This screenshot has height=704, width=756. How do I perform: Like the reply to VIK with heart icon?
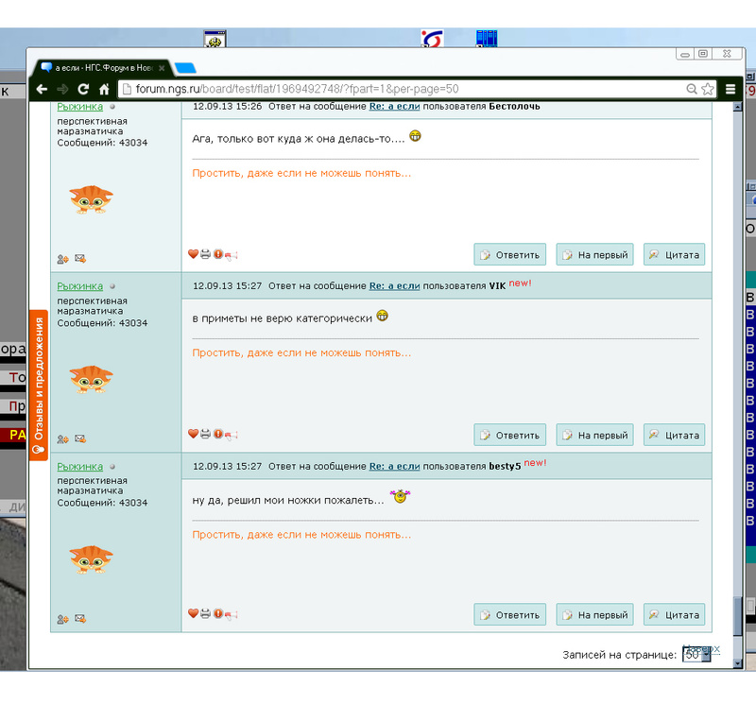(194, 434)
